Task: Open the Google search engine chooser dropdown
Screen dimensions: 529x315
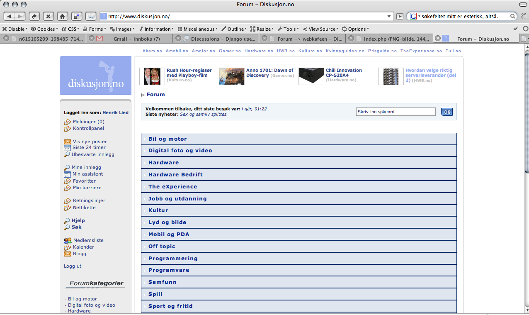Action: click(x=415, y=17)
